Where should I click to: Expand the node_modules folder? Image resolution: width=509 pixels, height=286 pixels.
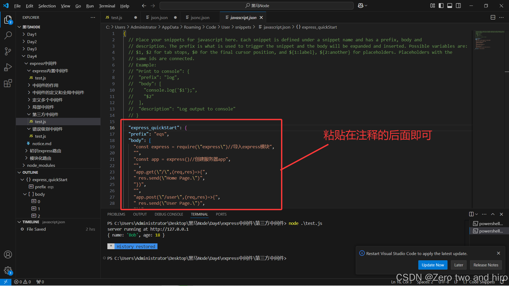tap(41, 165)
